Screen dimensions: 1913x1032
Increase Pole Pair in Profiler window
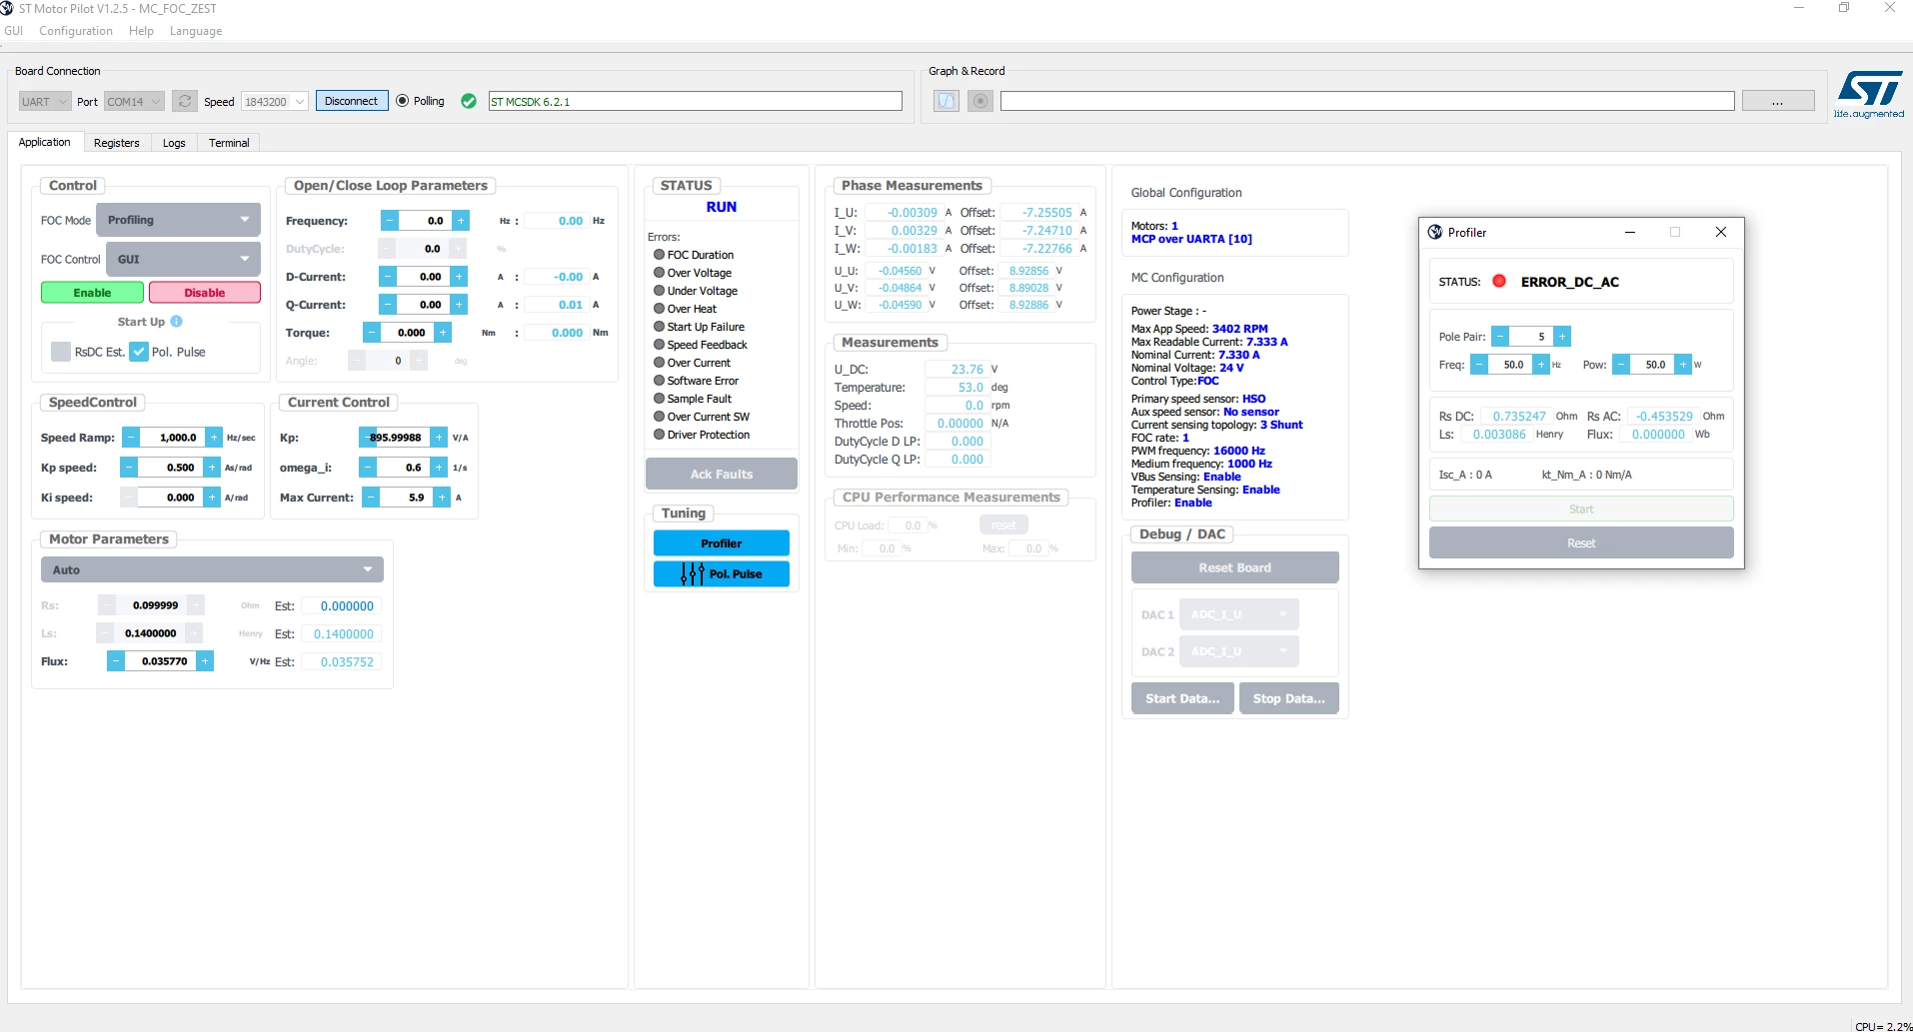pos(1563,337)
